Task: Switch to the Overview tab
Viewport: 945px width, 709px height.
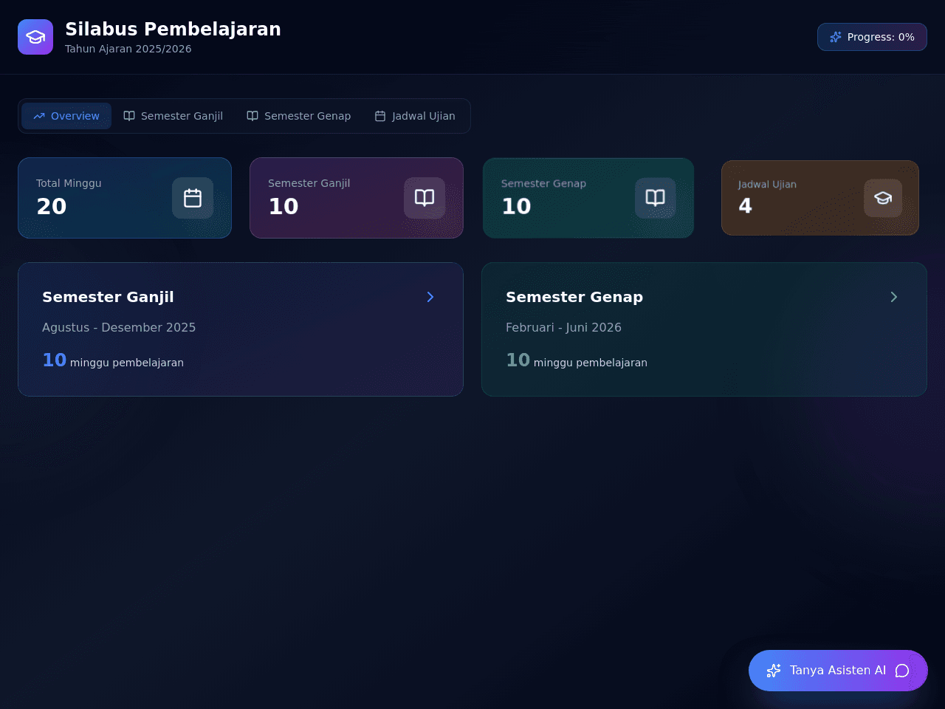Action: [66, 116]
